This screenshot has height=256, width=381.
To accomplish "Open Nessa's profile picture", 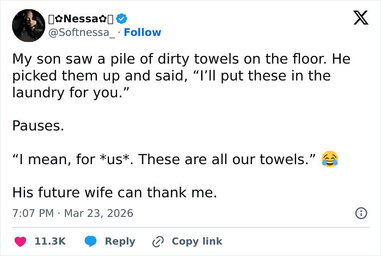I will [x=28, y=25].
